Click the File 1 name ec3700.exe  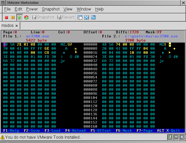38,36
